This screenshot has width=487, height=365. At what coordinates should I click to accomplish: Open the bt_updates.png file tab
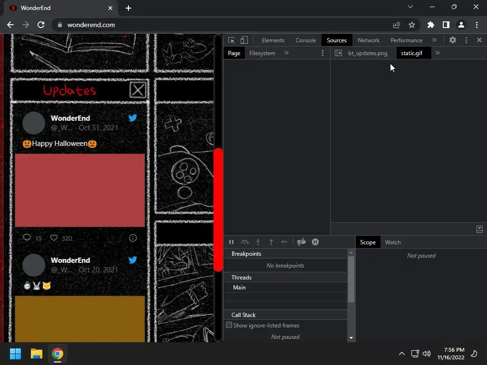[368, 53]
